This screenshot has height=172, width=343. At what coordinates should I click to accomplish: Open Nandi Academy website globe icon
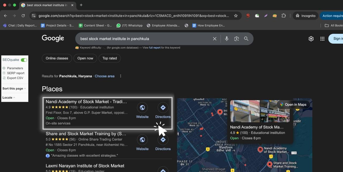click(142, 108)
